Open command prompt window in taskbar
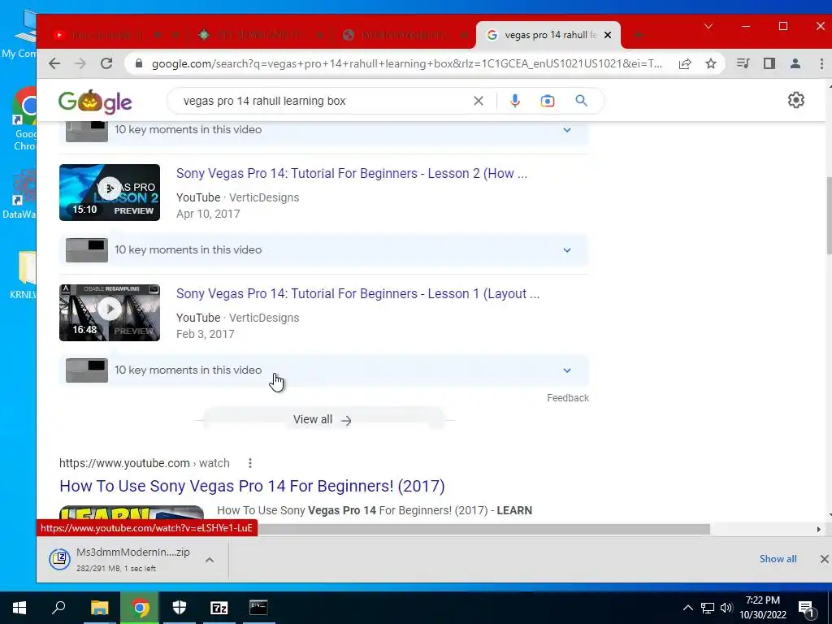Screen dimensions: 832x624 [258, 608]
